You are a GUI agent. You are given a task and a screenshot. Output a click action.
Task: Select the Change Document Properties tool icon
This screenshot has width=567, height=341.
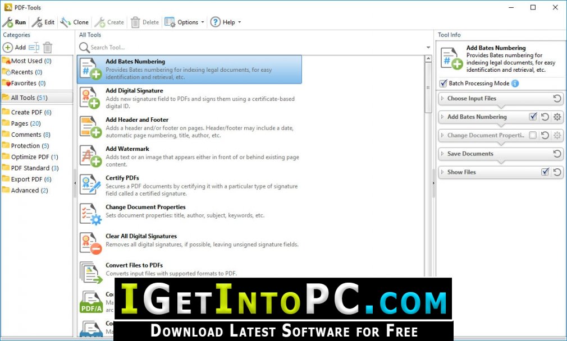(x=90, y=215)
